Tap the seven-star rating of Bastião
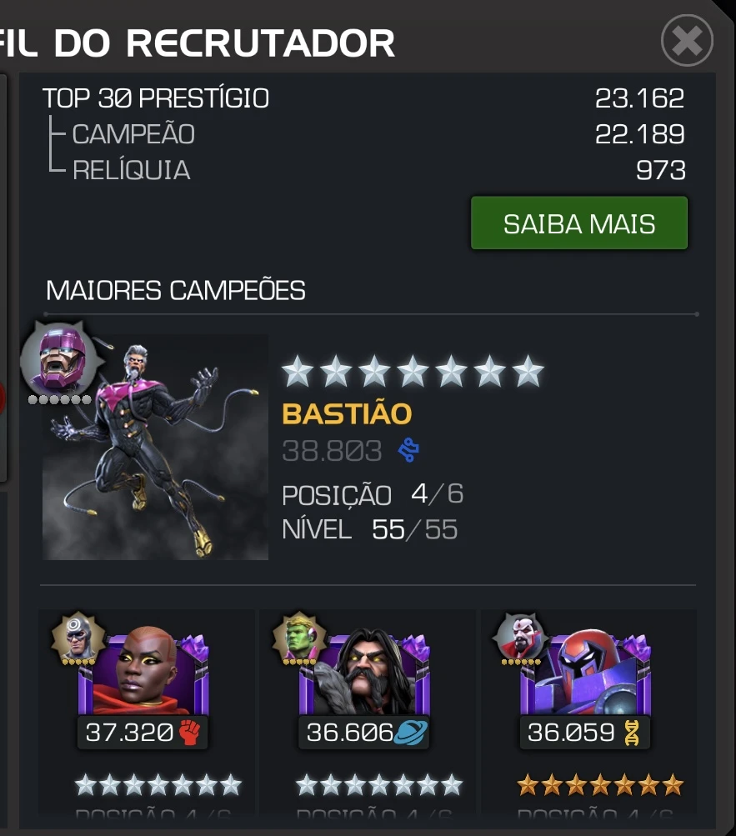The width and height of the screenshot is (736, 836). [x=413, y=371]
